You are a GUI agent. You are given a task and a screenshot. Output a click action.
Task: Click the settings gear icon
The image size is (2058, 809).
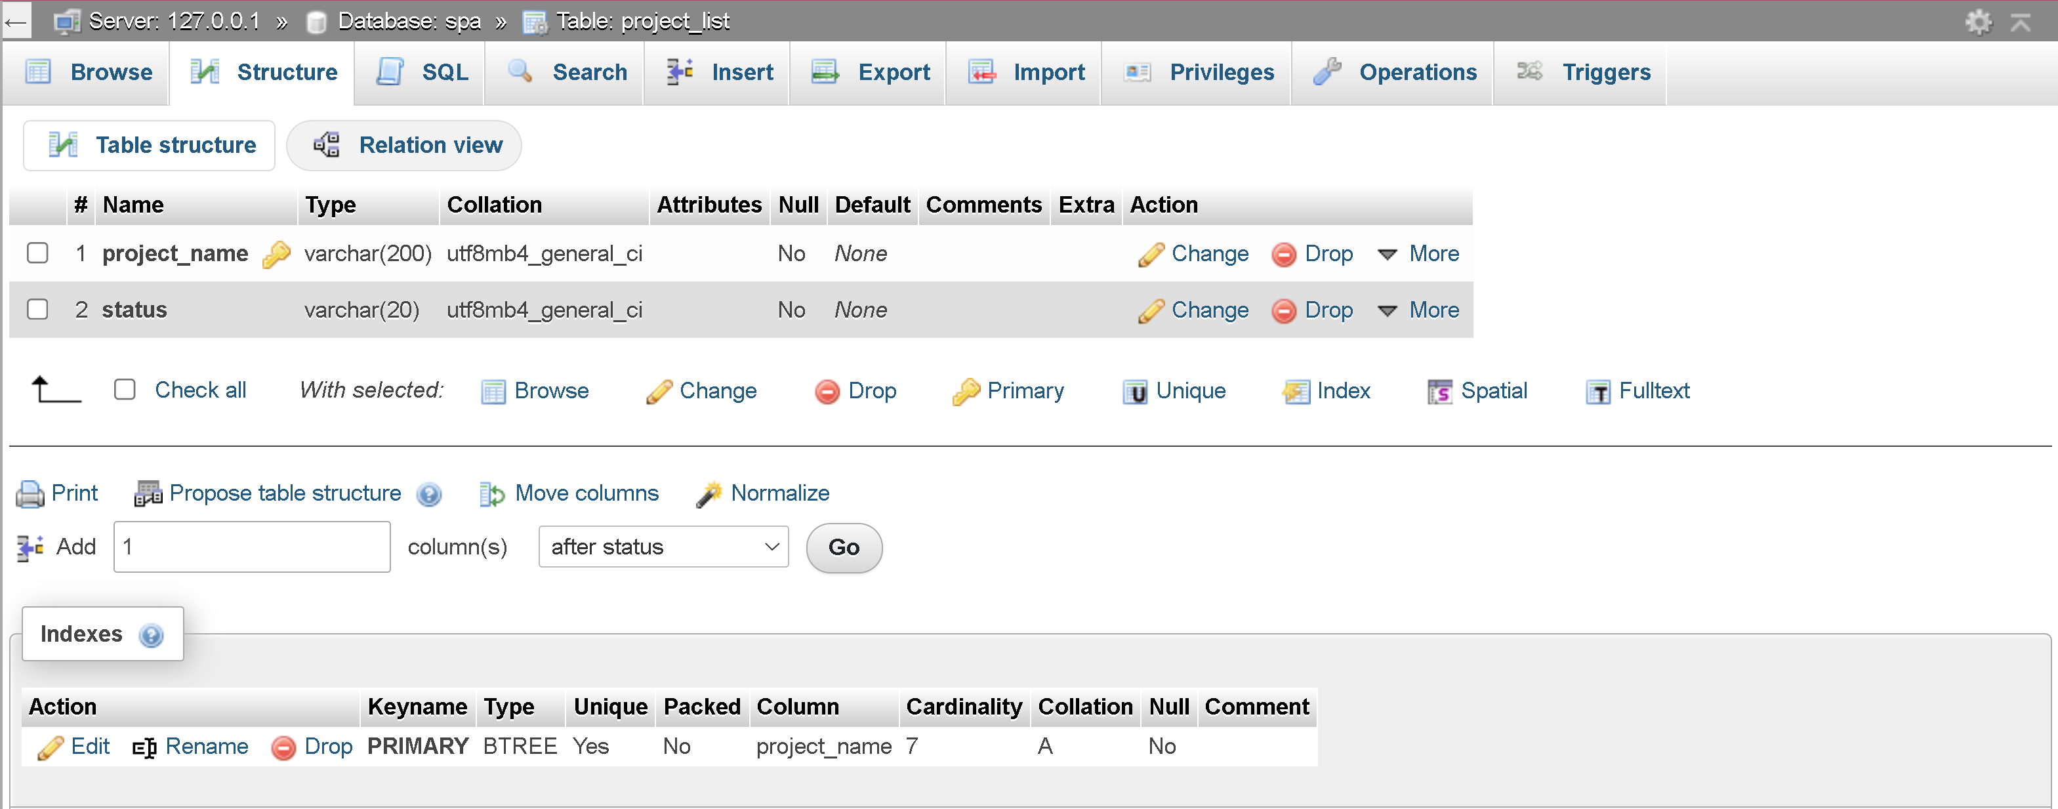coord(1978,21)
